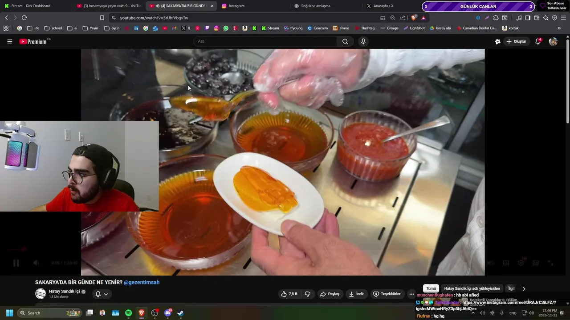Show hidden bookmarks with the double chevron
This screenshot has width=570, height=320.
(x=559, y=28)
